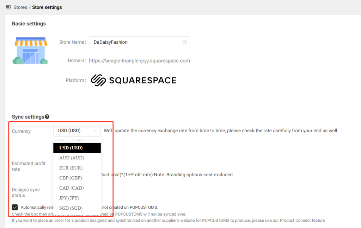
Task: Toggle the sidebar collapse menu icon
Action: pos(8,7)
